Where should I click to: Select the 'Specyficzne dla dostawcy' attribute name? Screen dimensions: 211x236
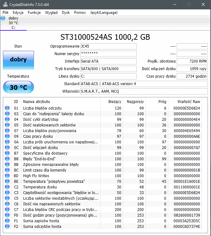[45, 153]
